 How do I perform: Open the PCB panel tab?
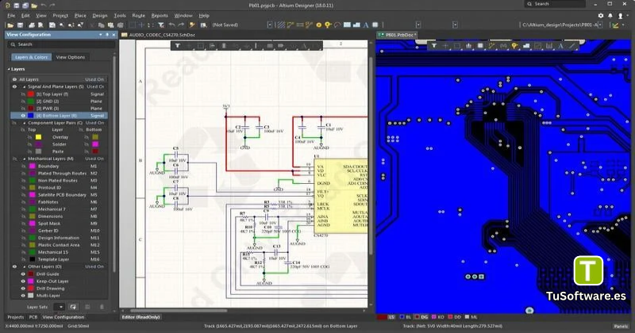(x=33, y=317)
